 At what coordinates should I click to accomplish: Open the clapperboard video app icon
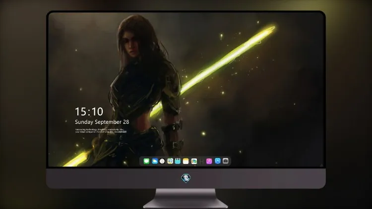coord(178,161)
